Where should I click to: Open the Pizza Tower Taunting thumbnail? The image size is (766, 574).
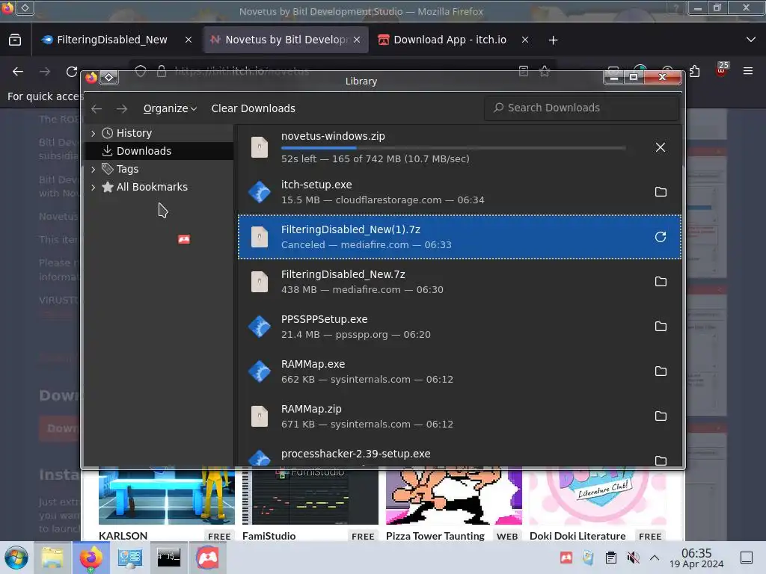coord(454,496)
